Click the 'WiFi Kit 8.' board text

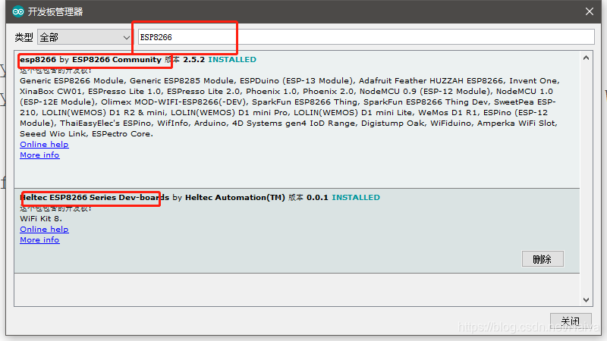tap(41, 218)
